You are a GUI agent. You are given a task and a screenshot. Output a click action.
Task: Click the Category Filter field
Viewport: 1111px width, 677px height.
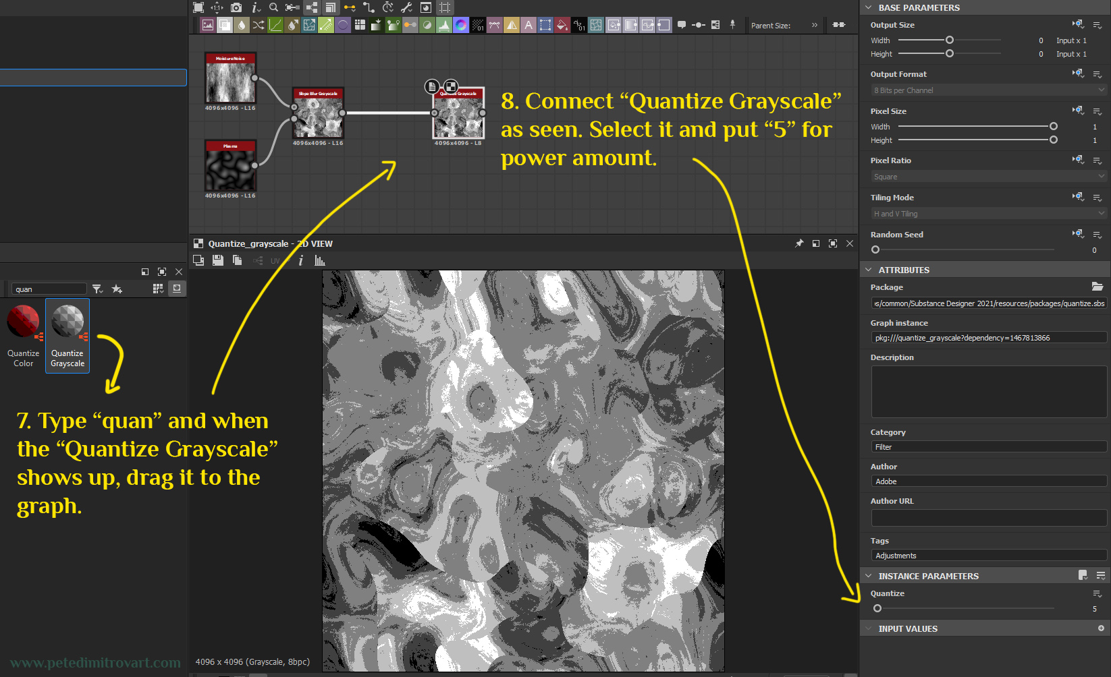(x=989, y=446)
